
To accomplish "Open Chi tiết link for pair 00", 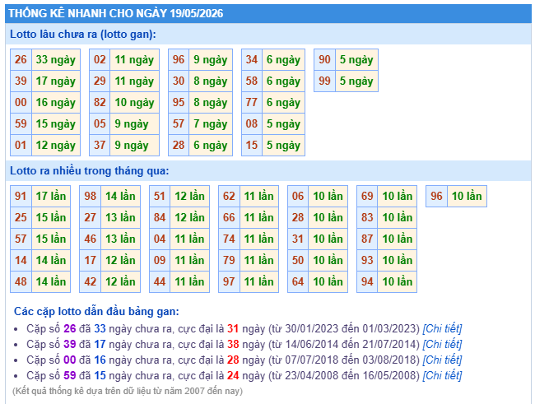I will click(x=442, y=360).
